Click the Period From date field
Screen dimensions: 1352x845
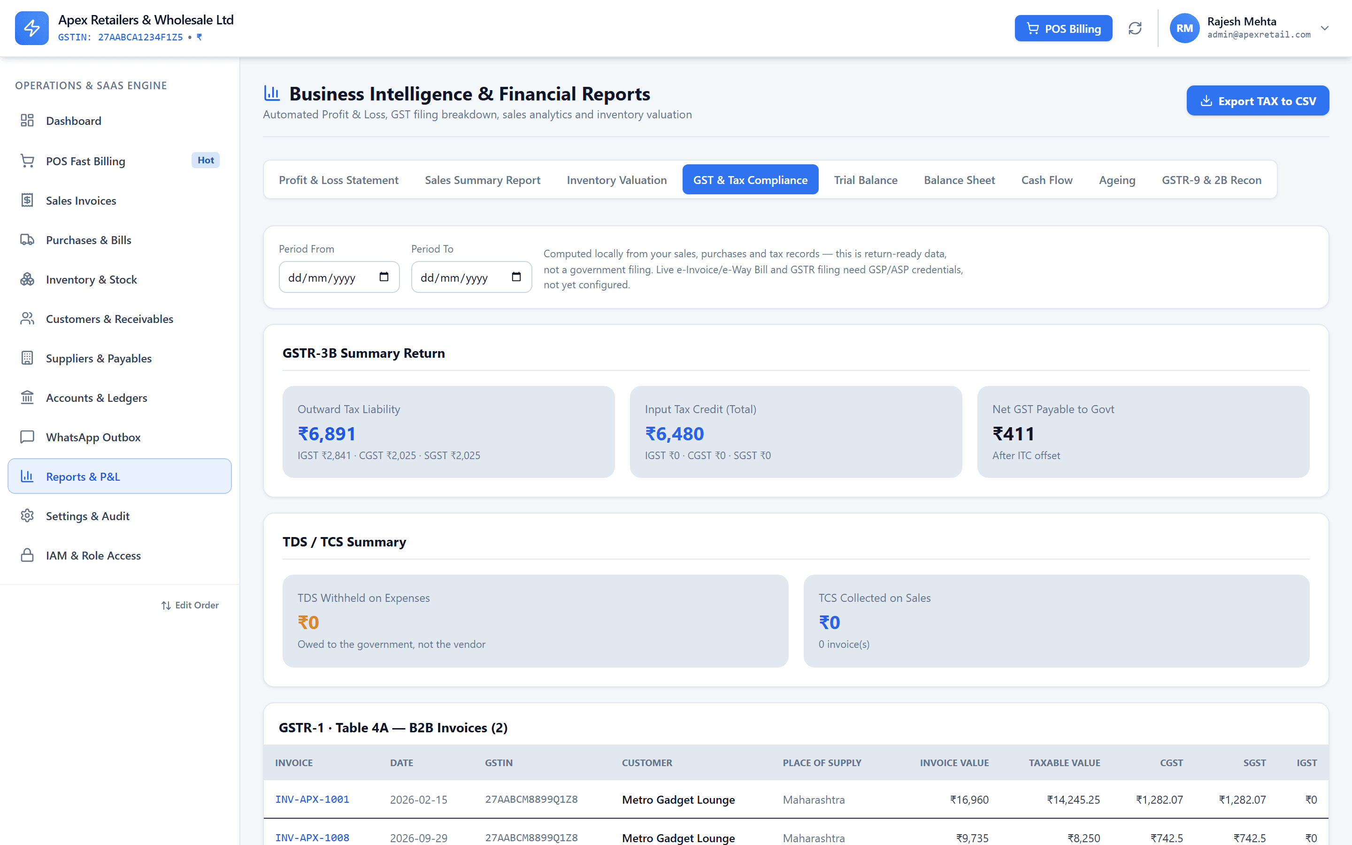point(339,277)
